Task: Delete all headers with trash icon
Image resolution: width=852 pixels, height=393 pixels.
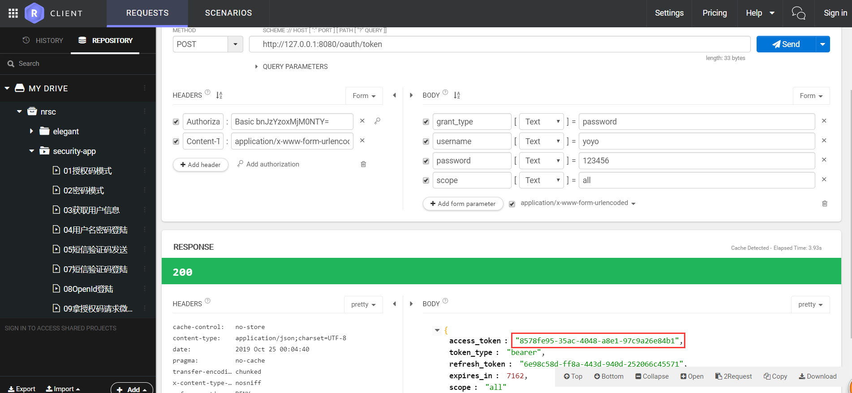Action: (x=363, y=164)
